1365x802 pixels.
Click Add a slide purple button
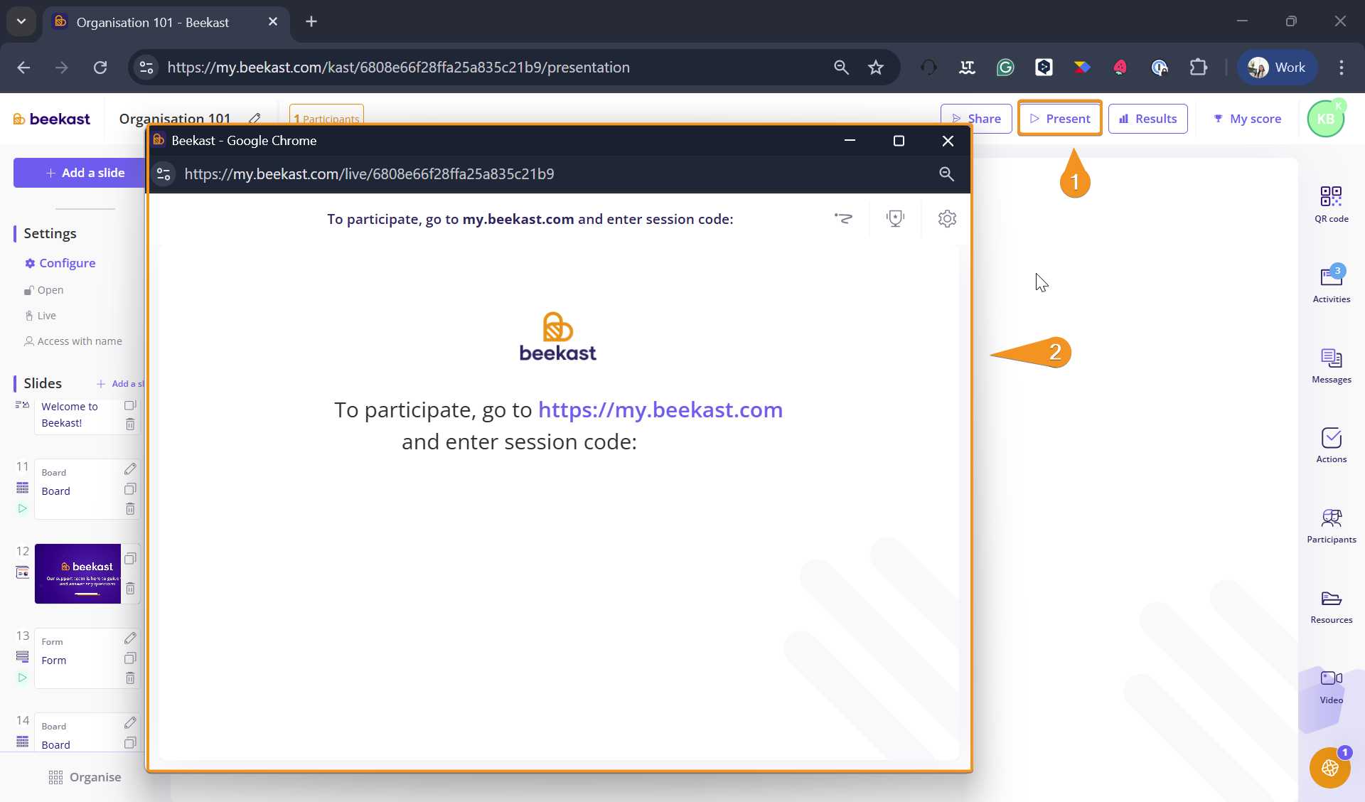pos(80,173)
